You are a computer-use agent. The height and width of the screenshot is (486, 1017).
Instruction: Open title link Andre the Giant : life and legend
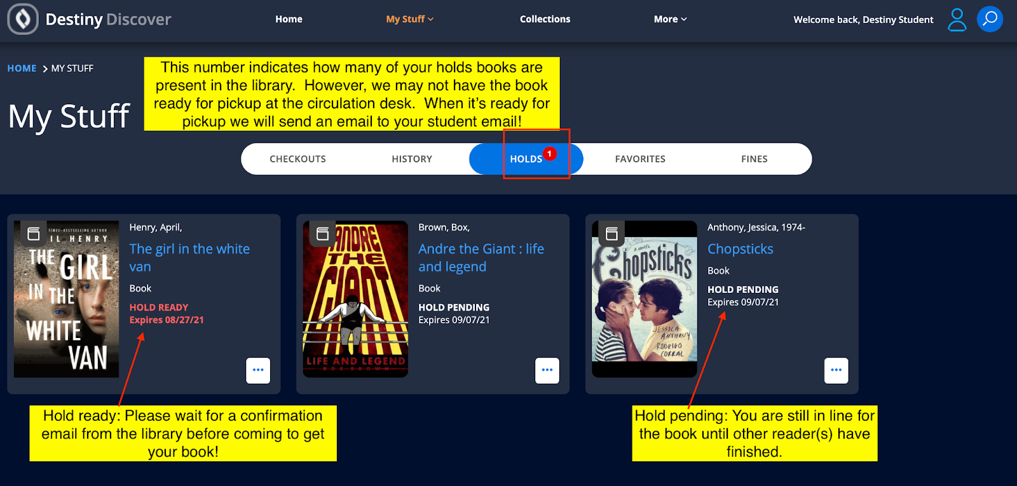pos(481,257)
